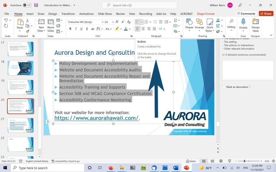Click the Dictate microphone icon
276x172 pixels.
coord(243,22)
